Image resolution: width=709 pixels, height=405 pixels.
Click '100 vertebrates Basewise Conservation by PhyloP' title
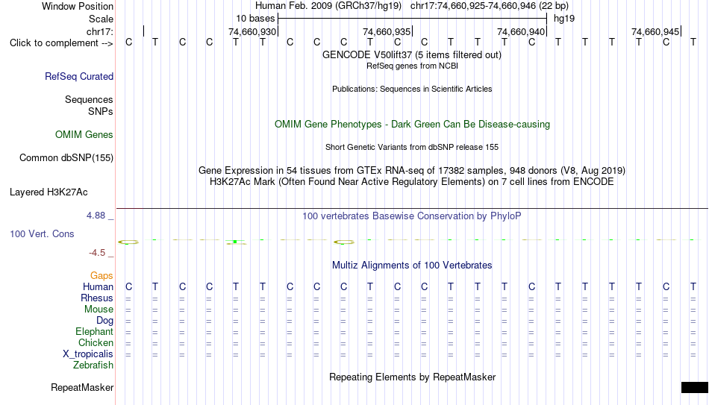(x=412, y=216)
